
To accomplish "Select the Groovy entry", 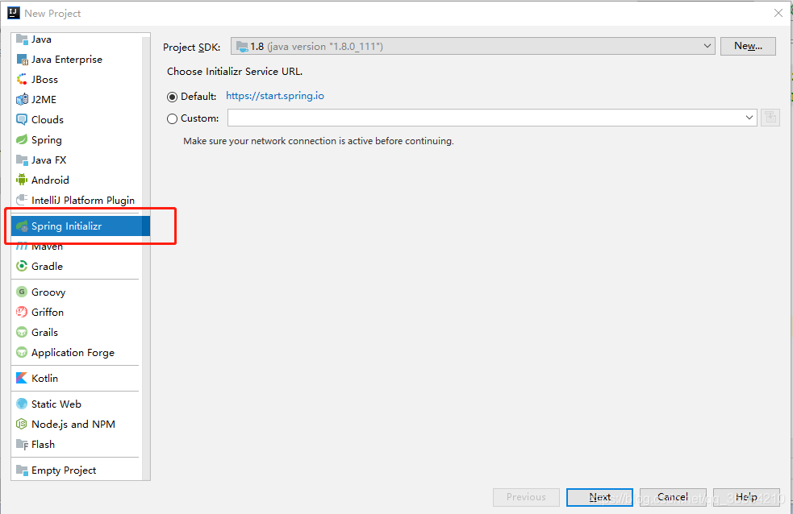I will (x=77, y=292).
